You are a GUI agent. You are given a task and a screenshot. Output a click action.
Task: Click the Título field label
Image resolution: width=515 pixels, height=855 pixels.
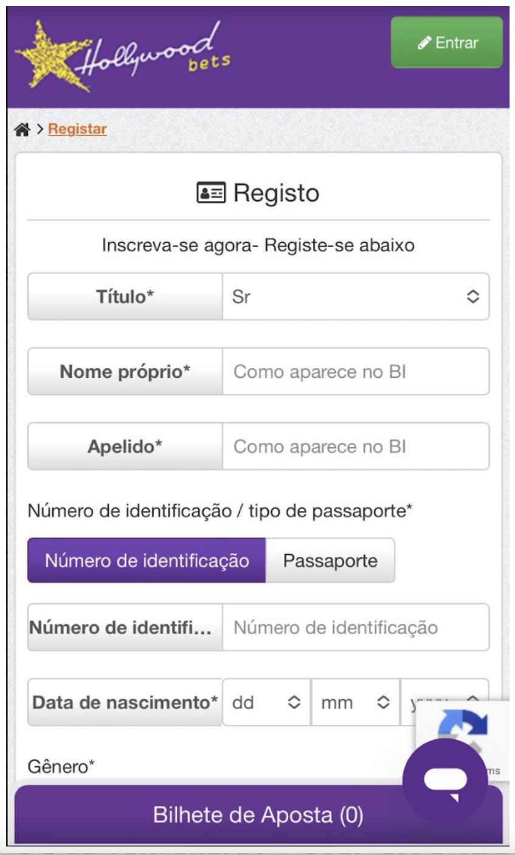pos(125,297)
